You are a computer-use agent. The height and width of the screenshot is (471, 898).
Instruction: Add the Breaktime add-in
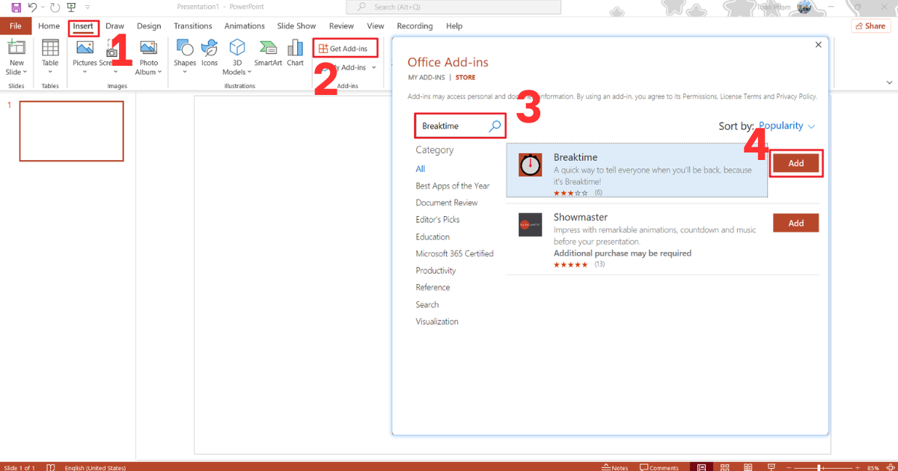tap(795, 164)
